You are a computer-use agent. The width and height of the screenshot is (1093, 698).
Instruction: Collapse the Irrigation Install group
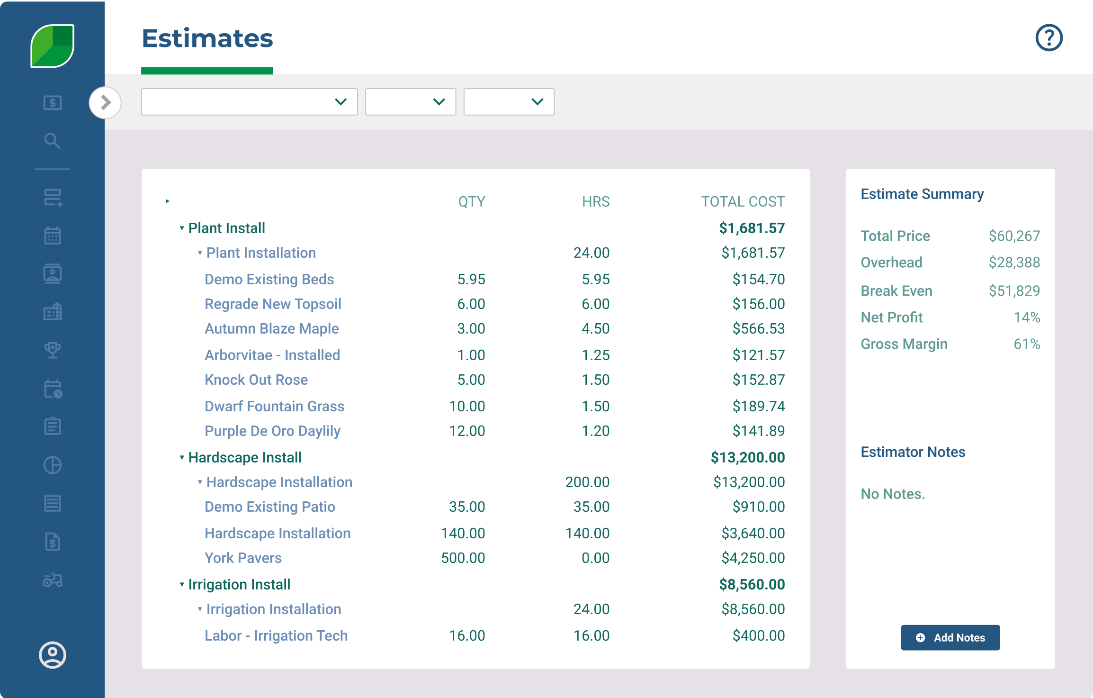click(x=182, y=585)
